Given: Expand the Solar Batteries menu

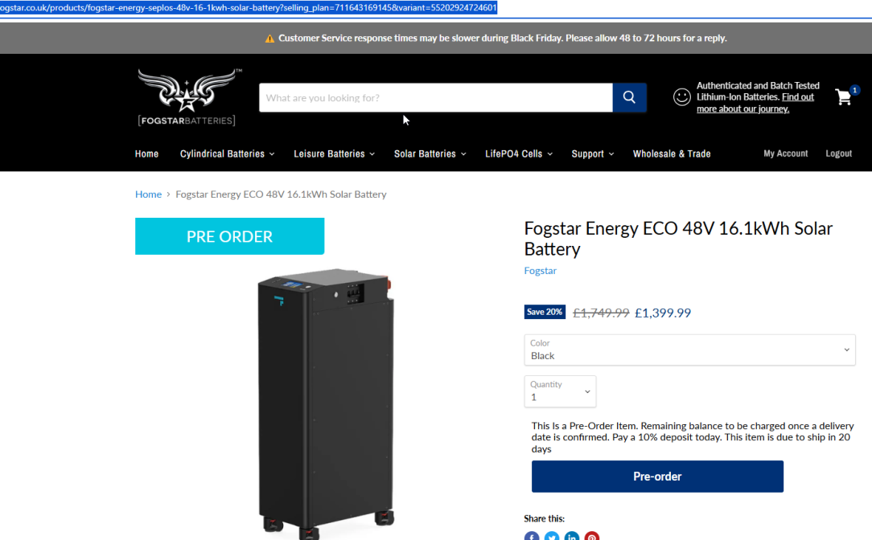Looking at the screenshot, I should point(430,154).
